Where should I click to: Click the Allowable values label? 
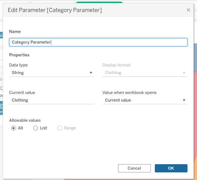pos(25,120)
